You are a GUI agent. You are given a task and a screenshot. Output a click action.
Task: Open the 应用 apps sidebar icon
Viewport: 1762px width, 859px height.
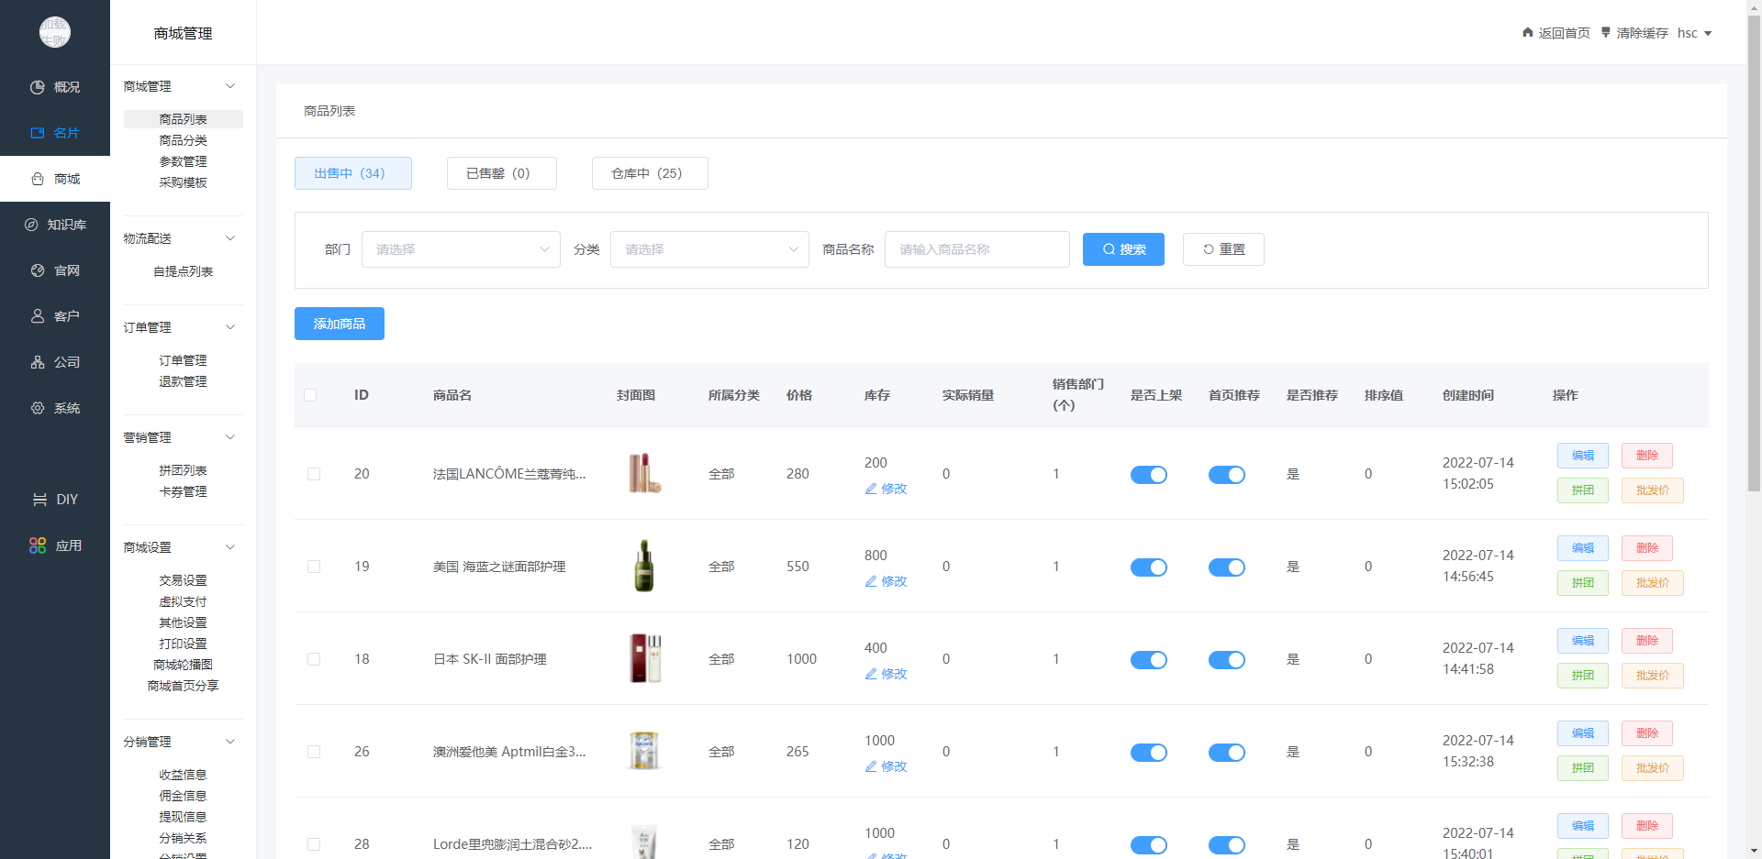(38, 545)
